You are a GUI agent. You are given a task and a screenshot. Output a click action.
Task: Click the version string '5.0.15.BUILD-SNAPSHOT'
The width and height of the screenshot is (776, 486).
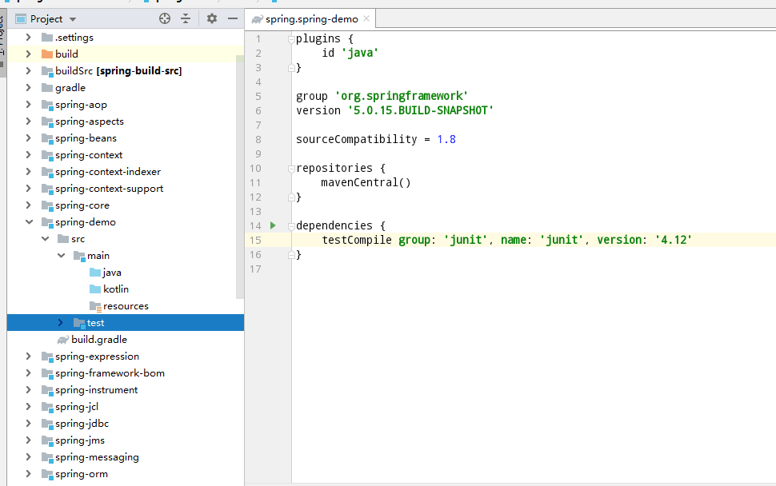click(421, 110)
